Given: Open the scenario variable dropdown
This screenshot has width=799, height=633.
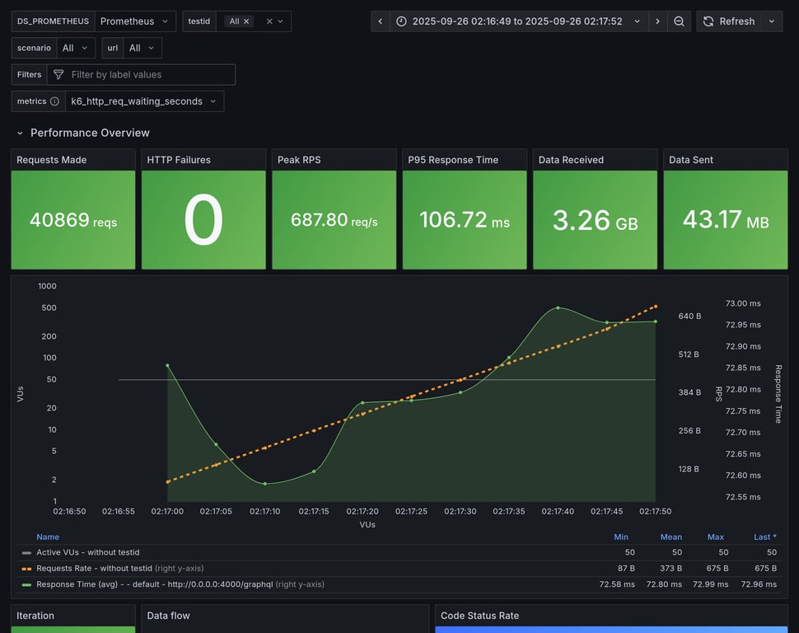Looking at the screenshot, I should (x=75, y=49).
